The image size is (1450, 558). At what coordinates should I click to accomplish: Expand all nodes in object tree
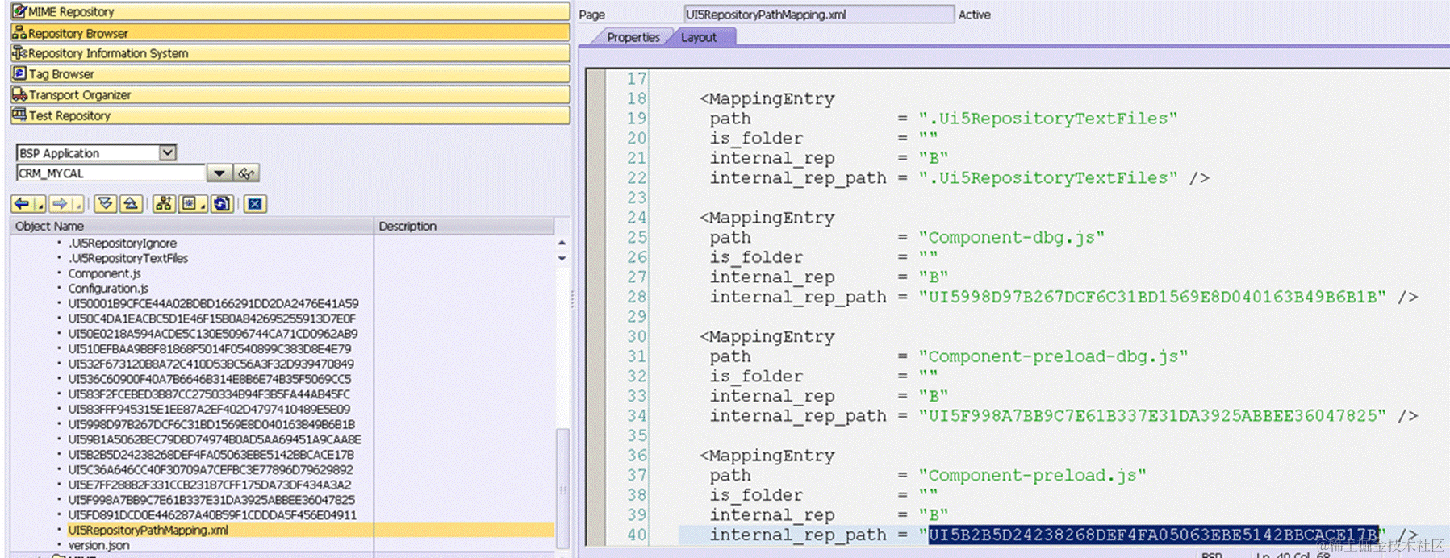coord(105,204)
